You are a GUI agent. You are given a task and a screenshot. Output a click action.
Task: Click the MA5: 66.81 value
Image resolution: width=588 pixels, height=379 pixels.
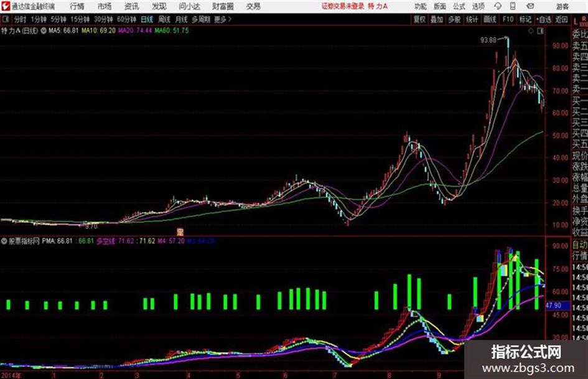(x=63, y=30)
